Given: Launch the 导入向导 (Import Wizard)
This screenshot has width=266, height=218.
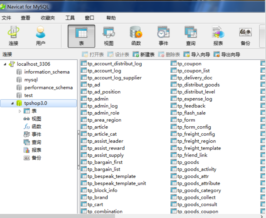Looking at the screenshot, I should pos(197,54).
